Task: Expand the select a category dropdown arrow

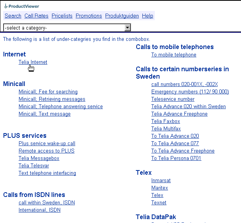Action: coord(127,28)
